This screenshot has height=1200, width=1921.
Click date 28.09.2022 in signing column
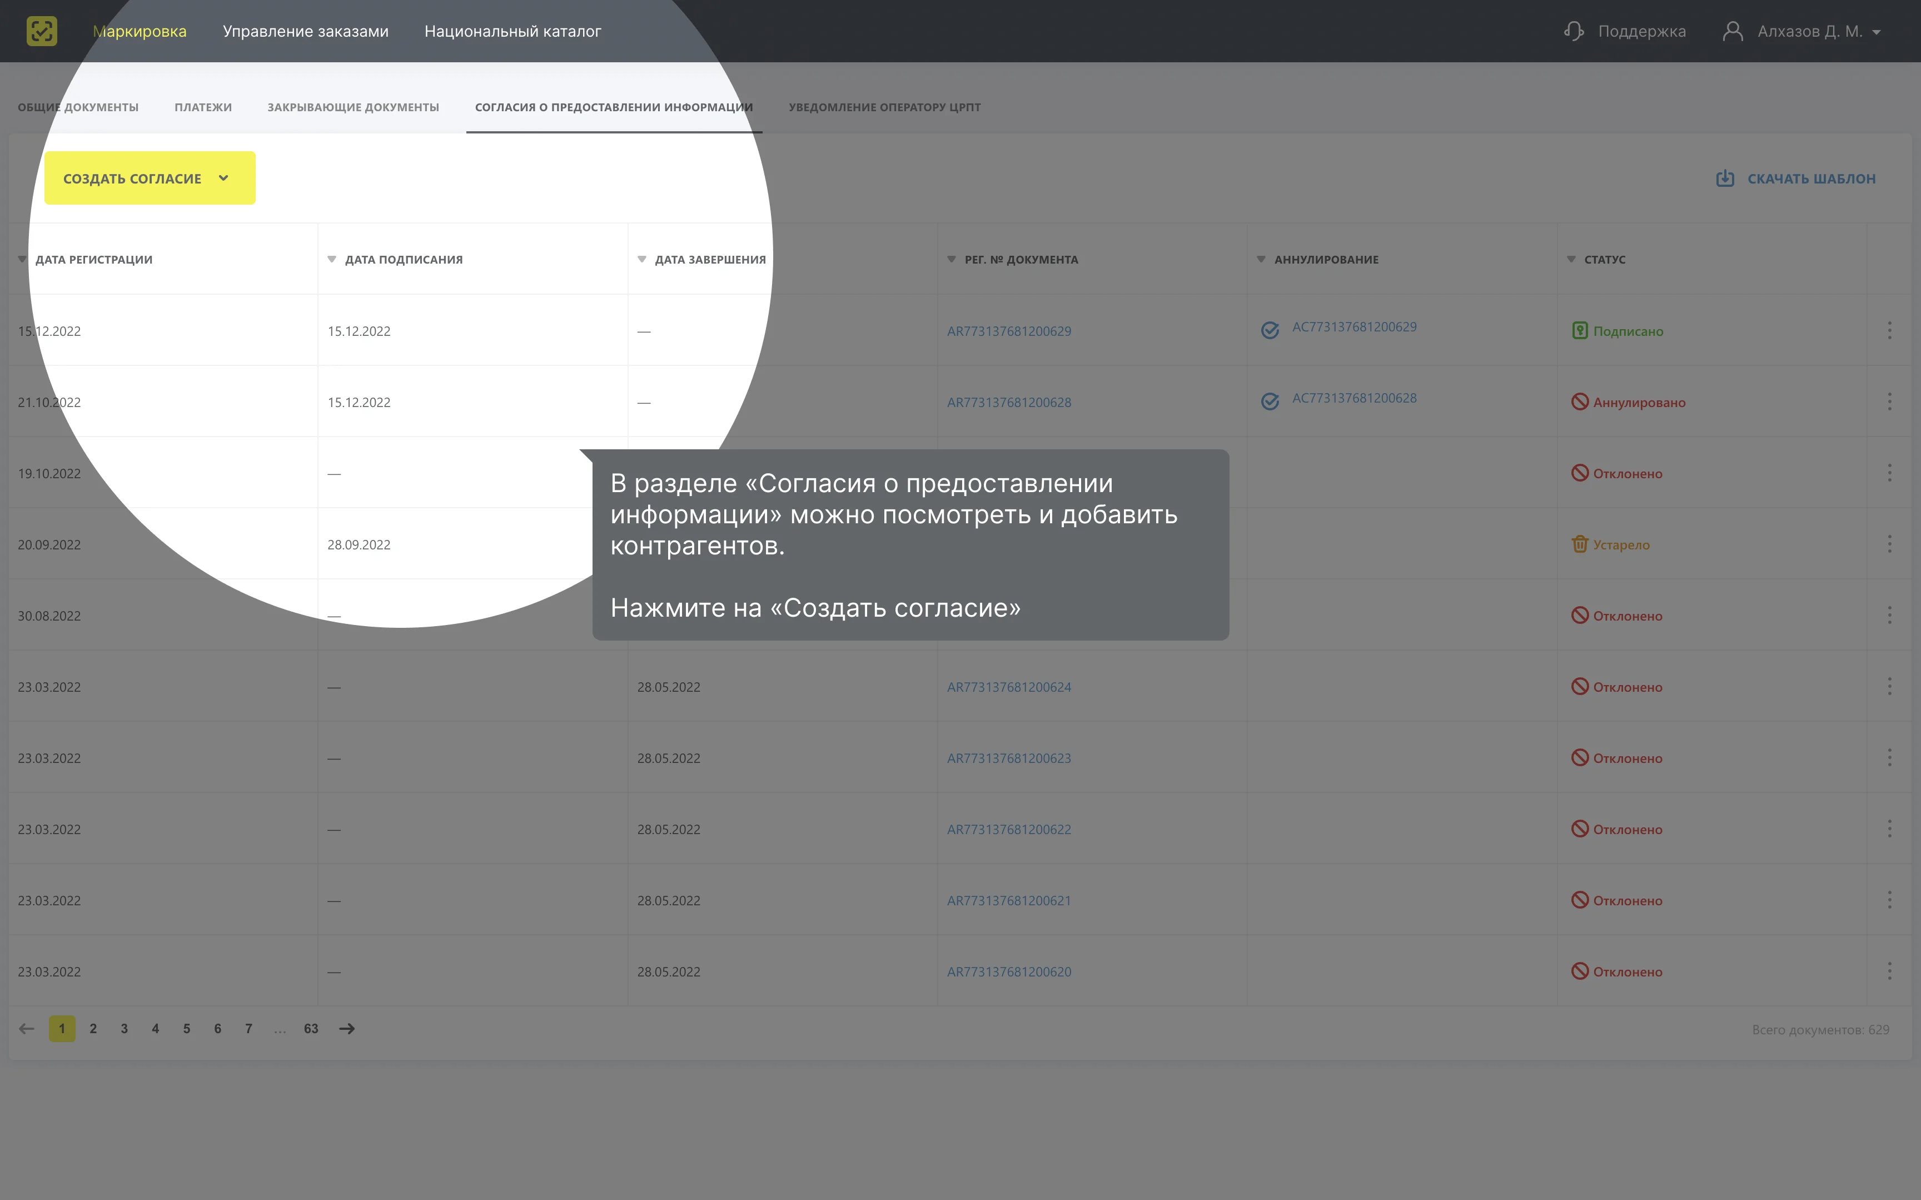[x=359, y=544]
